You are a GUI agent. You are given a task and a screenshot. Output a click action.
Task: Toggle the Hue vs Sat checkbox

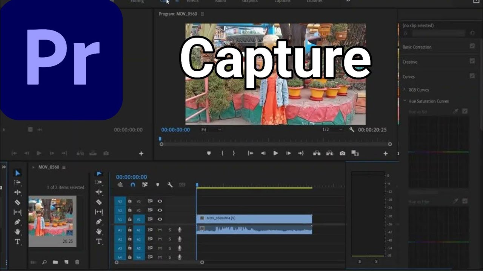click(x=465, y=111)
